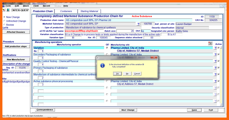Click the Production chain name field

point(129,20)
